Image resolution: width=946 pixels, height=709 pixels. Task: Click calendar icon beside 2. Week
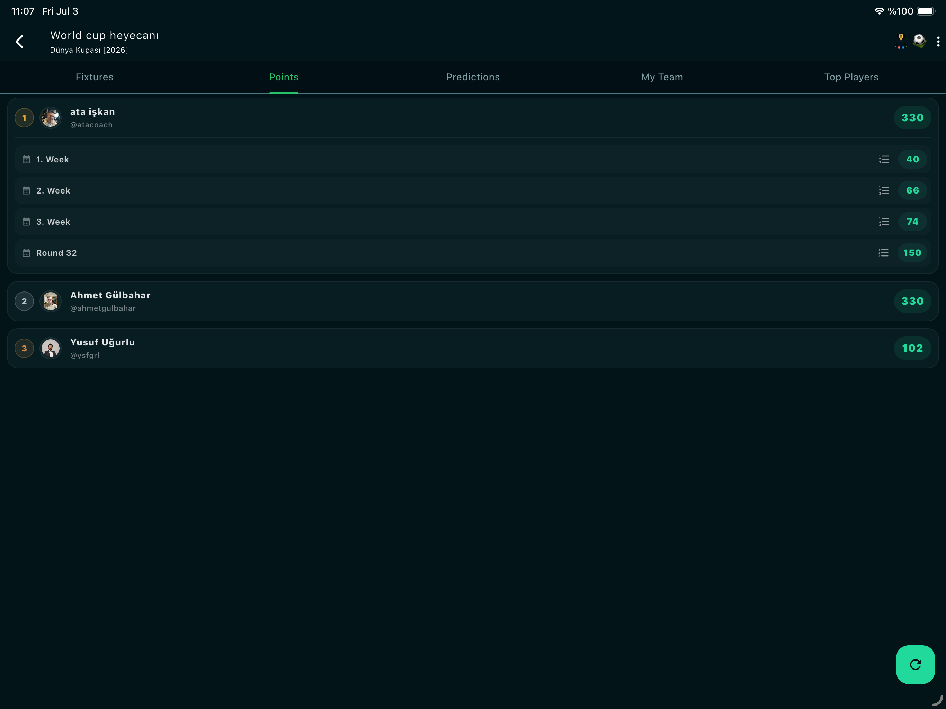26,191
